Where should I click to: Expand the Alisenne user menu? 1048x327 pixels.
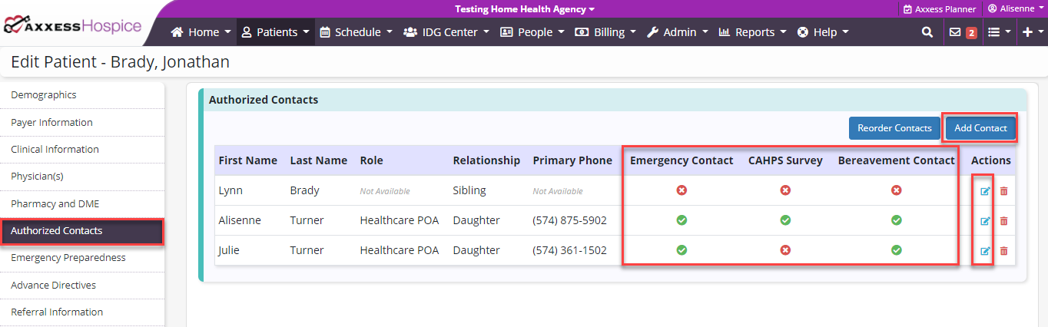click(1015, 8)
